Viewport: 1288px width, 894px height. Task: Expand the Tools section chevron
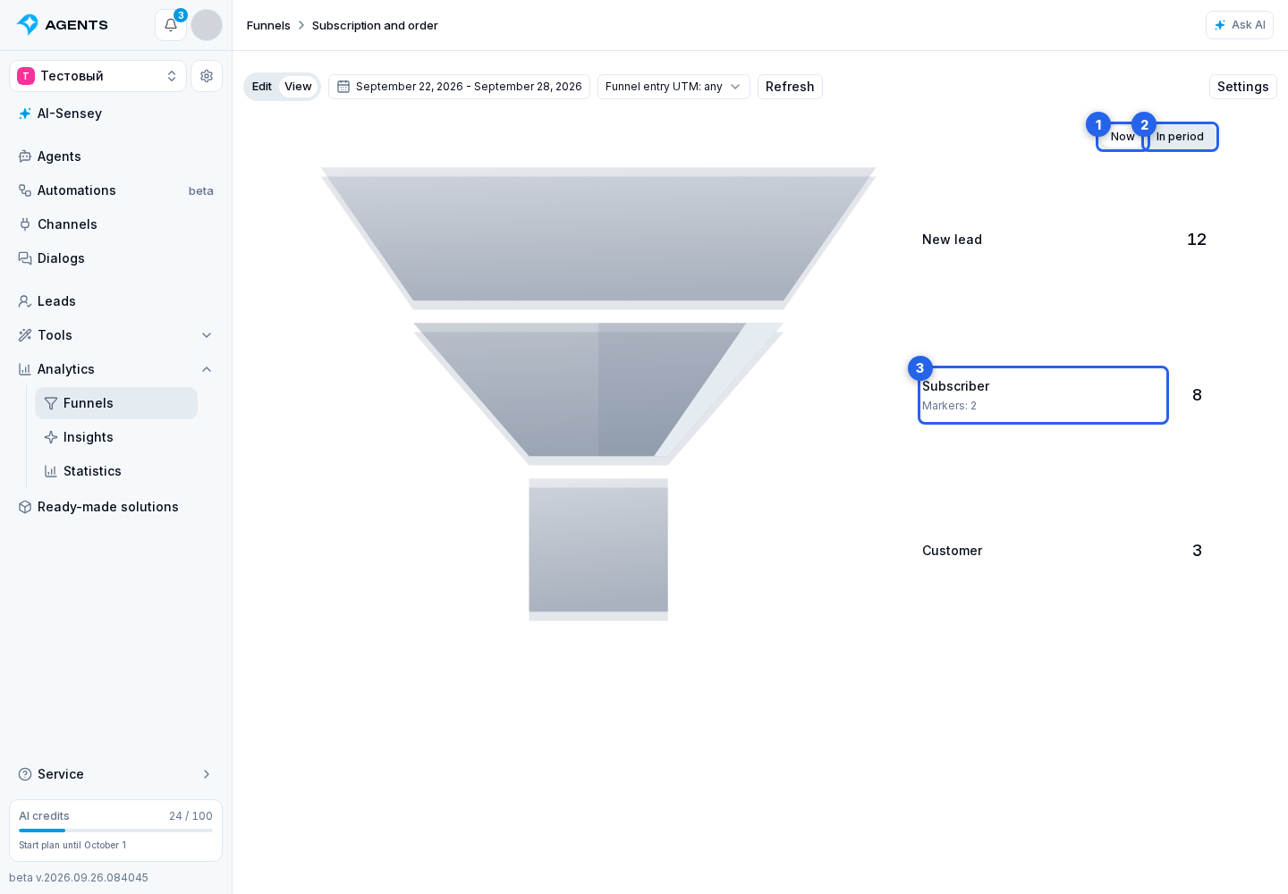click(207, 335)
